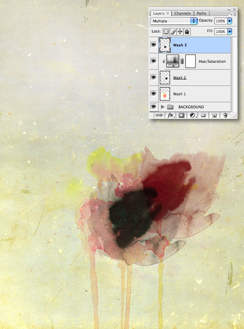244x329 pixels.
Task: Open the Opacity slider arrow
Action: pos(230,21)
